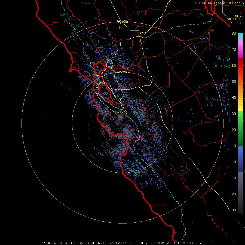Screen dimensions: 245x245
Task: Click the -30 value on dBZ scale
Action: (233, 210)
